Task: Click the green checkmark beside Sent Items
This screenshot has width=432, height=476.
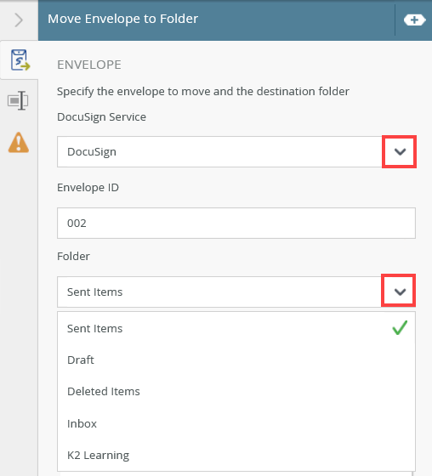Action: pos(400,328)
